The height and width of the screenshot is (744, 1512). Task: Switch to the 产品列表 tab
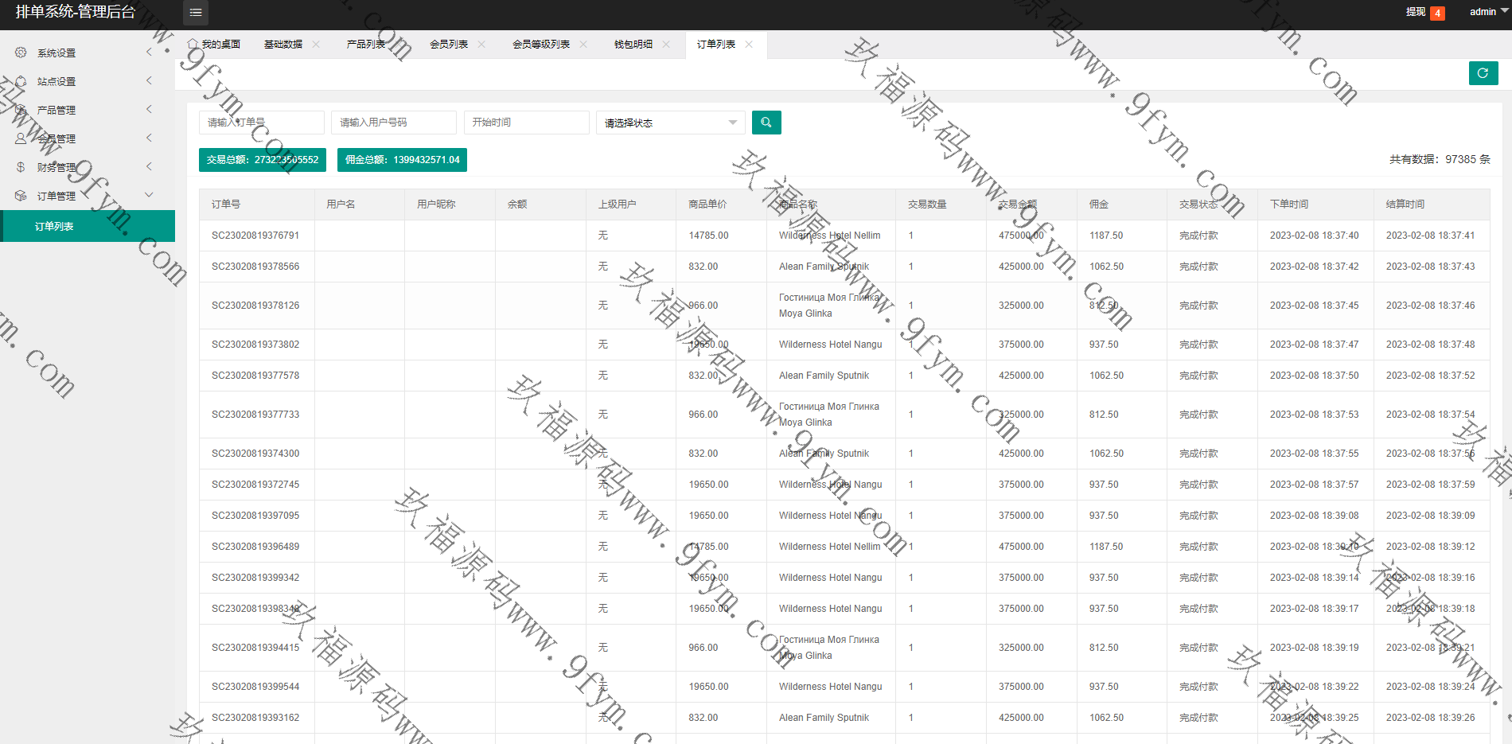(366, 45)
